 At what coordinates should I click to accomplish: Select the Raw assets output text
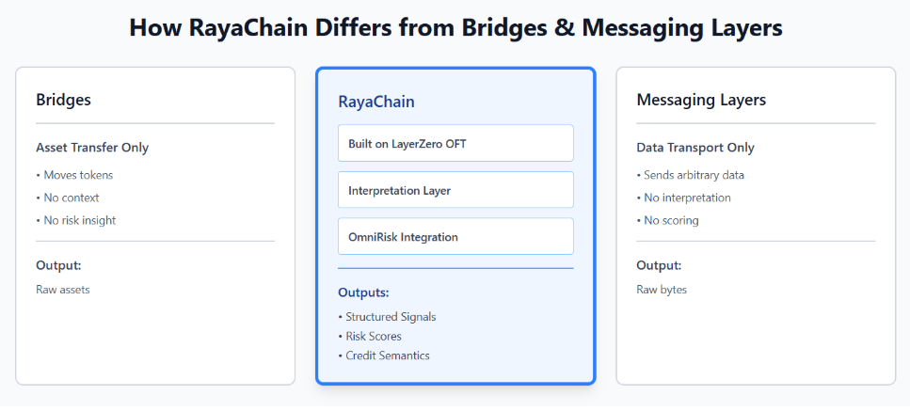pos(63,290)
